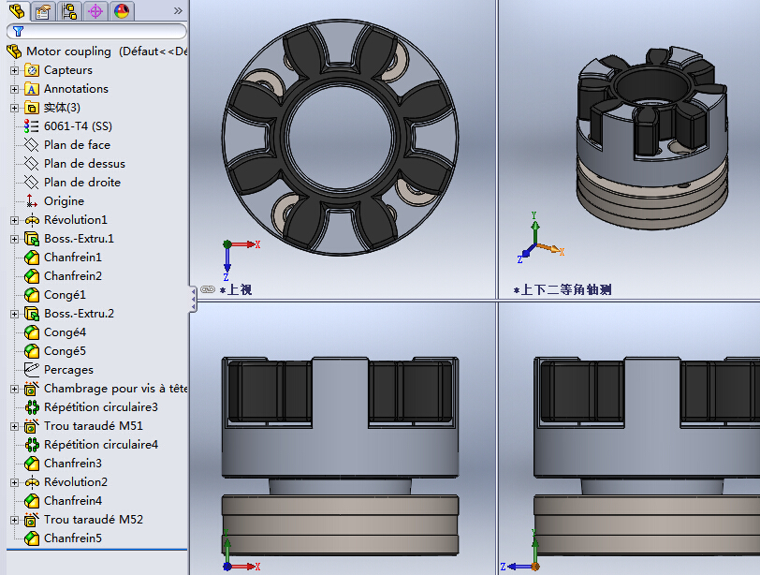Click the 'Répétition circulaire3' label

[x=101, y=407]
